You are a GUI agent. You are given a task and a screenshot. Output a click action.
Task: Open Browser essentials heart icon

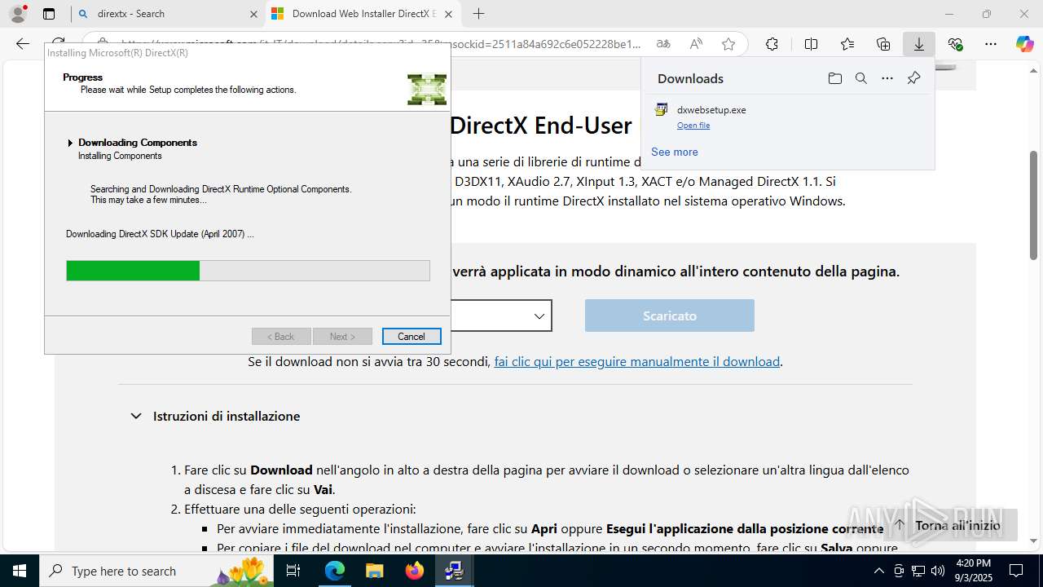pyautogui.click(x=955, y=44)
